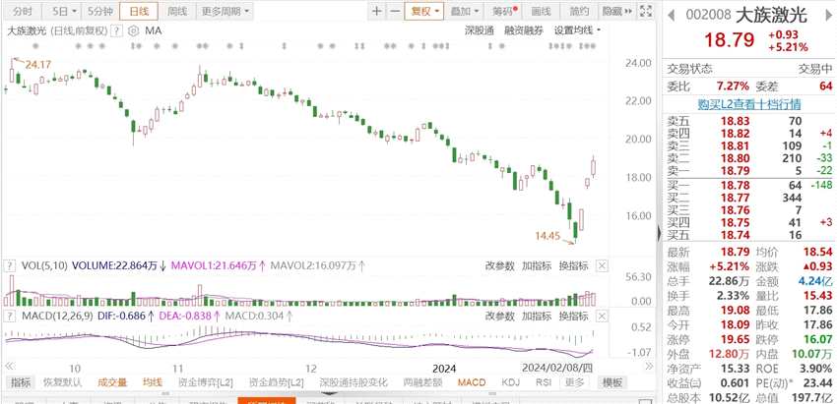
Task: Click 隐藏 hide toolbar arrows
Action: [617, 11]
